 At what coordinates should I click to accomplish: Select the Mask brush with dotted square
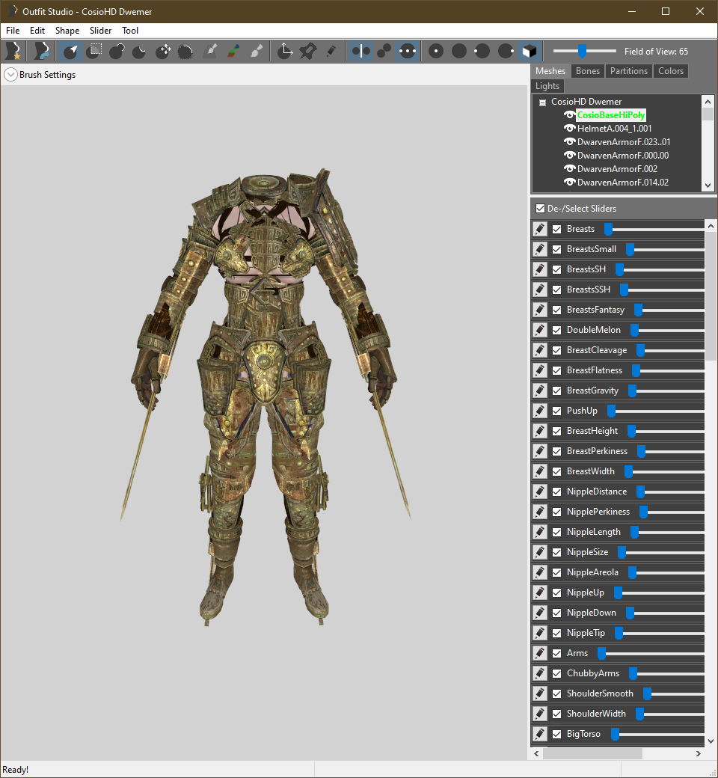pyautogui.click(x=93, y=51)
